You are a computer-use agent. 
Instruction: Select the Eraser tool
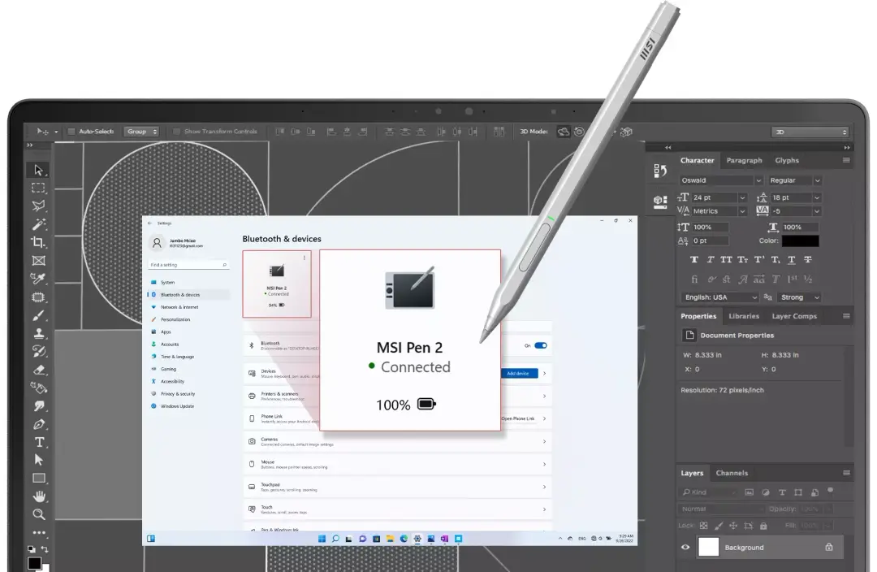[x=39, y=370]
